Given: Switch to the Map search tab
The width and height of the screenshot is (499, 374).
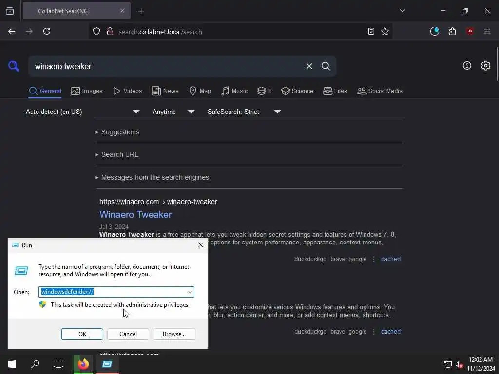Looking at the screenshot, I should tap(200, 91).
